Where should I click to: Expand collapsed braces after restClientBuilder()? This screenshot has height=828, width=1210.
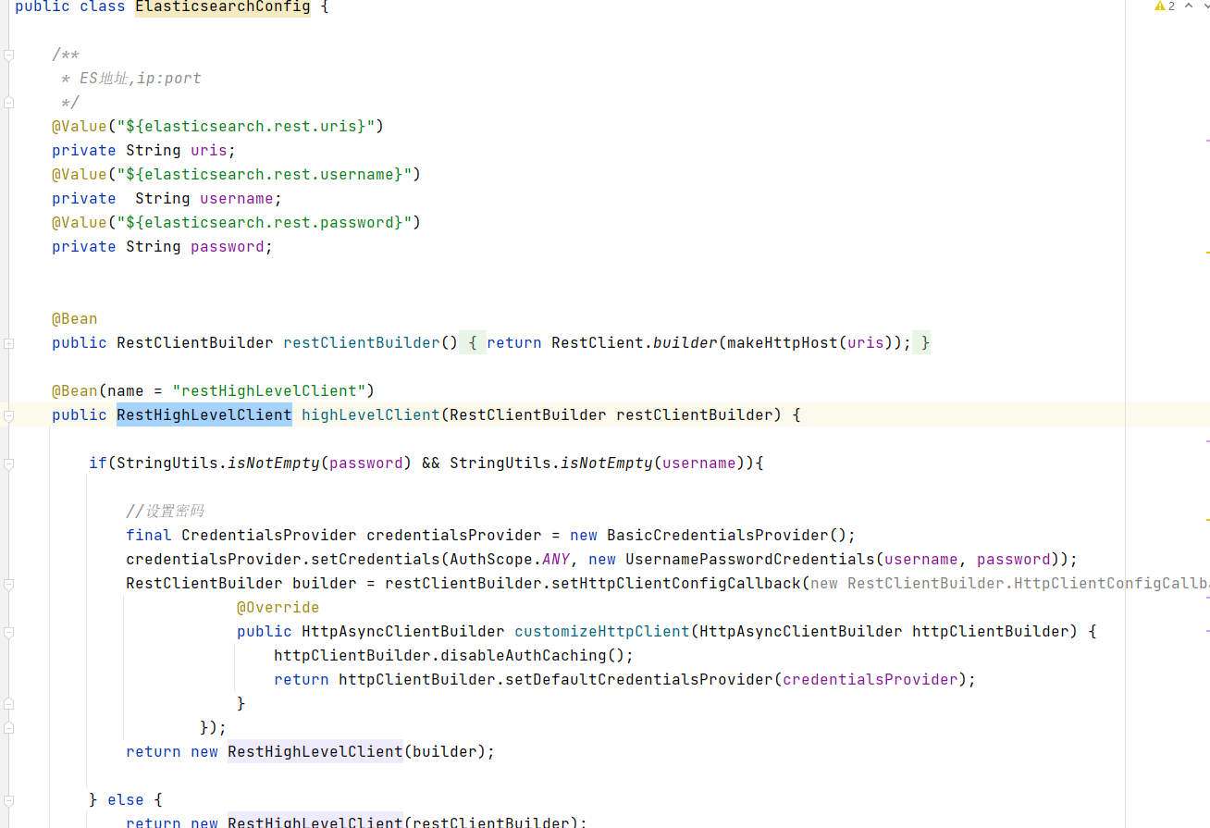[473, 343]
